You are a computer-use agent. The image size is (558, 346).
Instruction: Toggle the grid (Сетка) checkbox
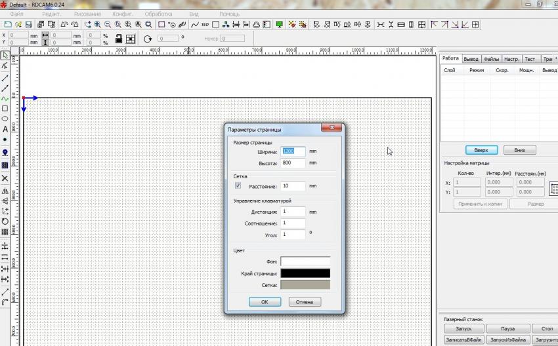pyautogui.click(x=238, y=186)
